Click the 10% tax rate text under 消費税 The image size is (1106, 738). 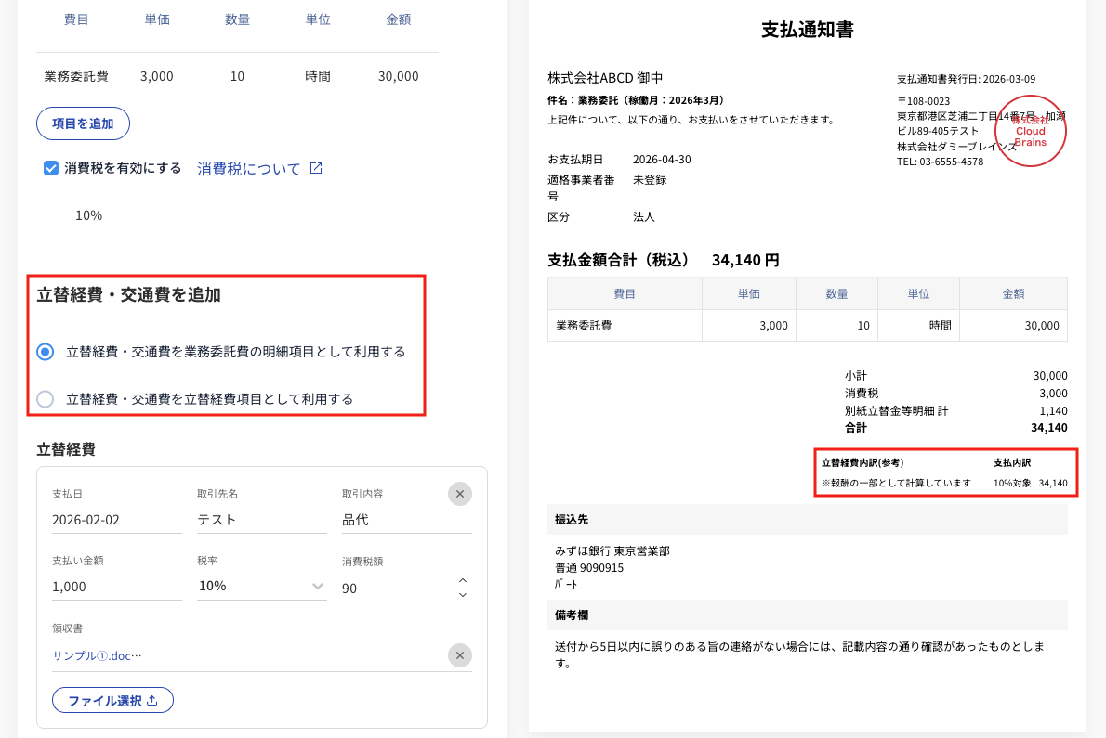point(89,215)
